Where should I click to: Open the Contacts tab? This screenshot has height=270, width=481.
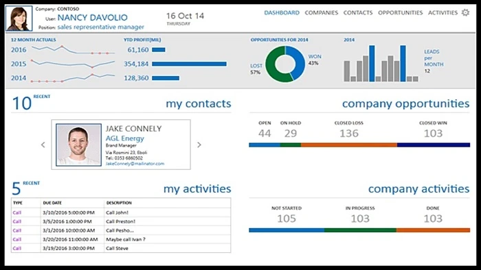pos(358,12)
